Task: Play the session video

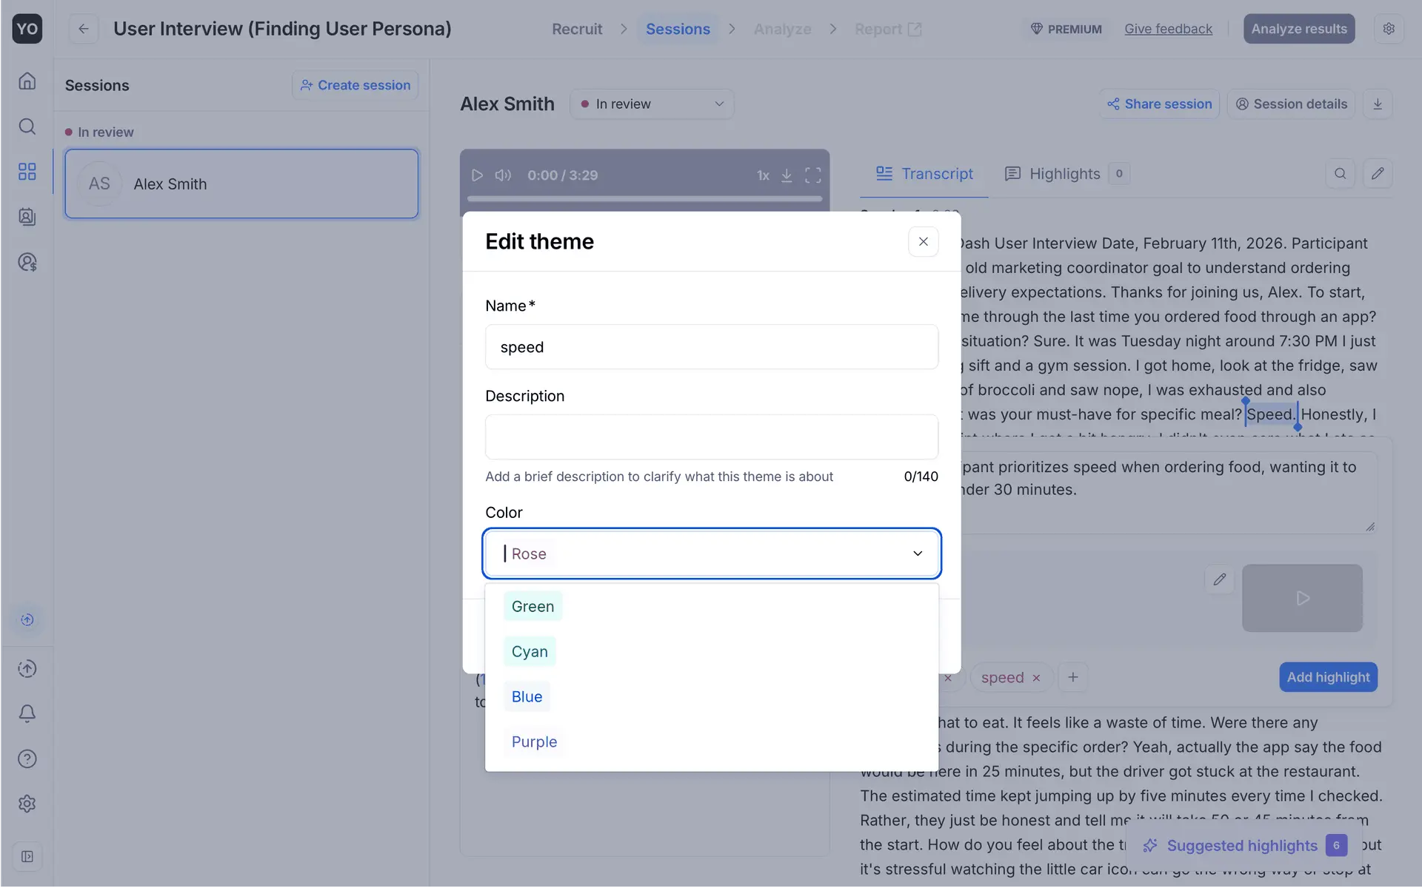Action: (x=477, y=175)
